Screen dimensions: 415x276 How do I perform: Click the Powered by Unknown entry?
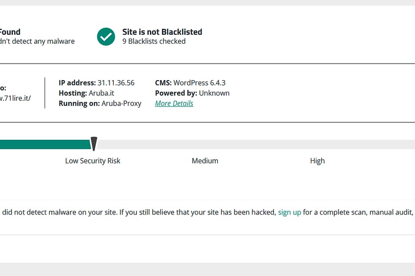click(x=192, y=93)
